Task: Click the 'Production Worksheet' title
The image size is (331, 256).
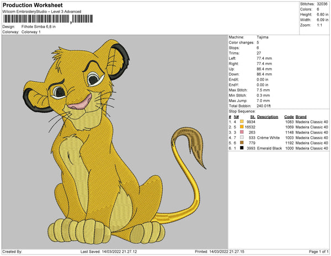Action: (33, 5)
